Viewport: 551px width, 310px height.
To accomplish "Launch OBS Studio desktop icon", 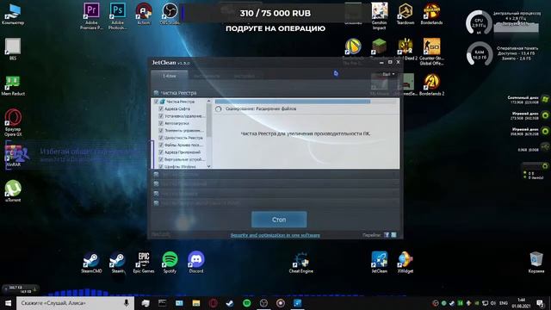I will pos(170,14).
